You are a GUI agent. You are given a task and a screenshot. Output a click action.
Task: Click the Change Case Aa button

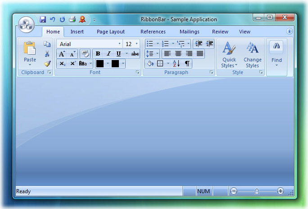83,64
